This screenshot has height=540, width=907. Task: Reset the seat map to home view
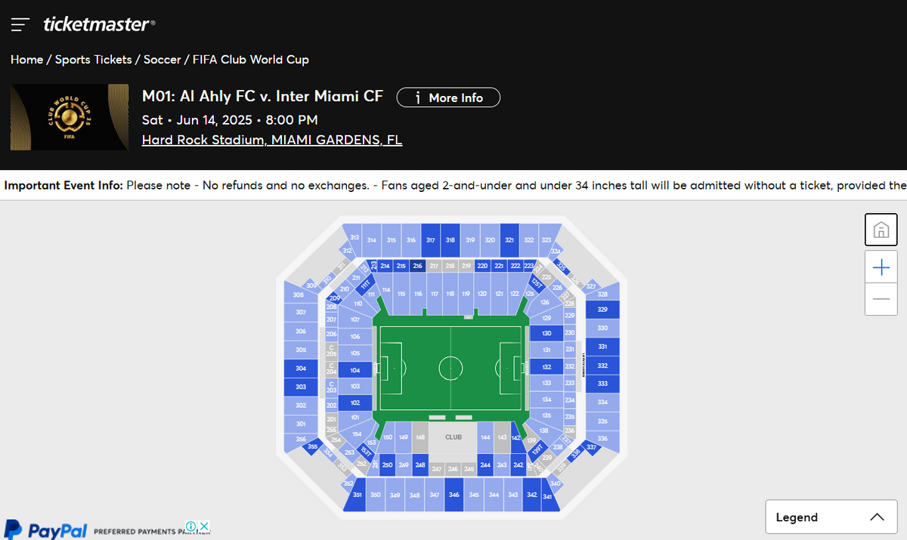point(881,230)
